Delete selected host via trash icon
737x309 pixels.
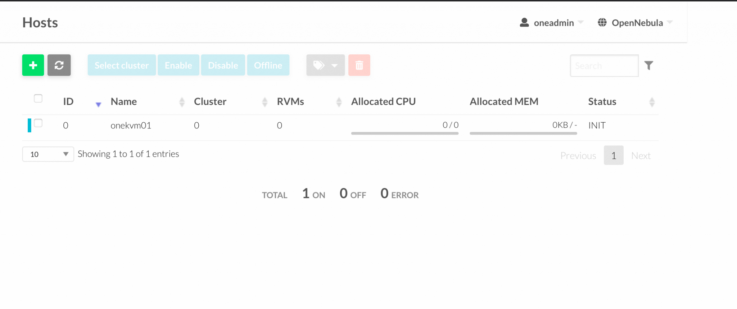point(359,65)
